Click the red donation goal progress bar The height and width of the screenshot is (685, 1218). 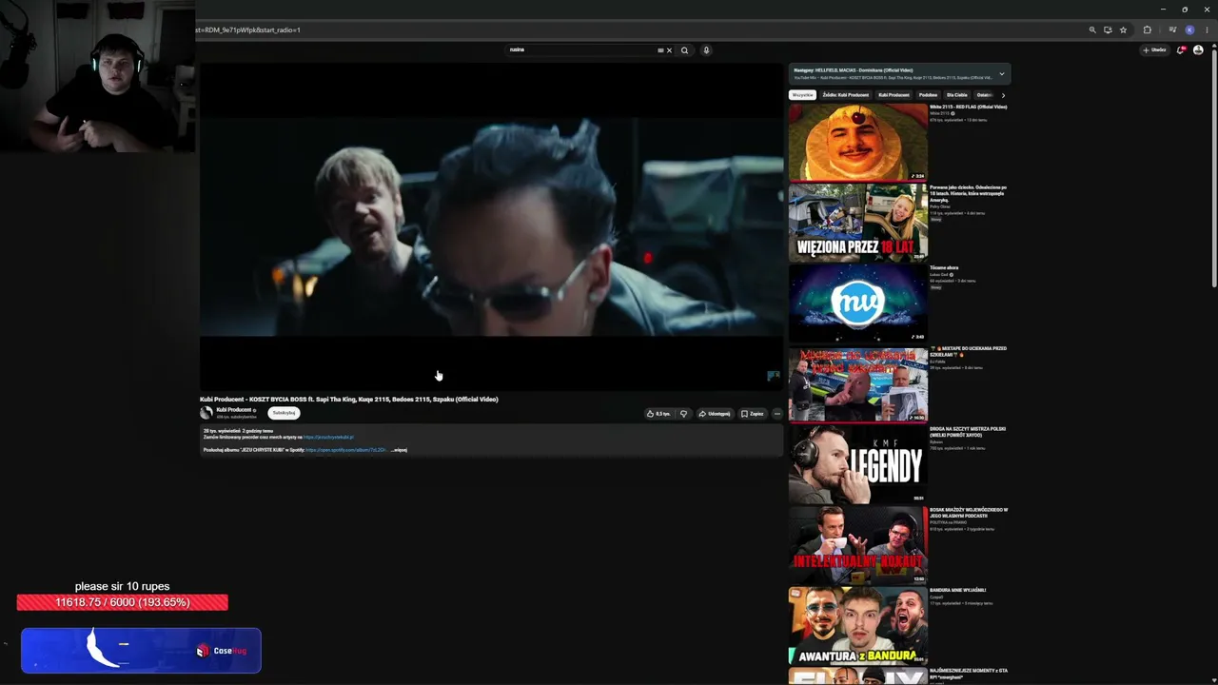[122, 602]
